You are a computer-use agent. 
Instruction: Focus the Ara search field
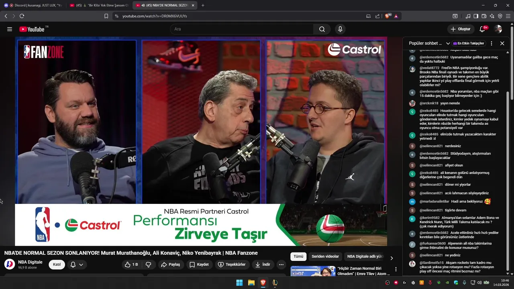click(x=242, y=29)
